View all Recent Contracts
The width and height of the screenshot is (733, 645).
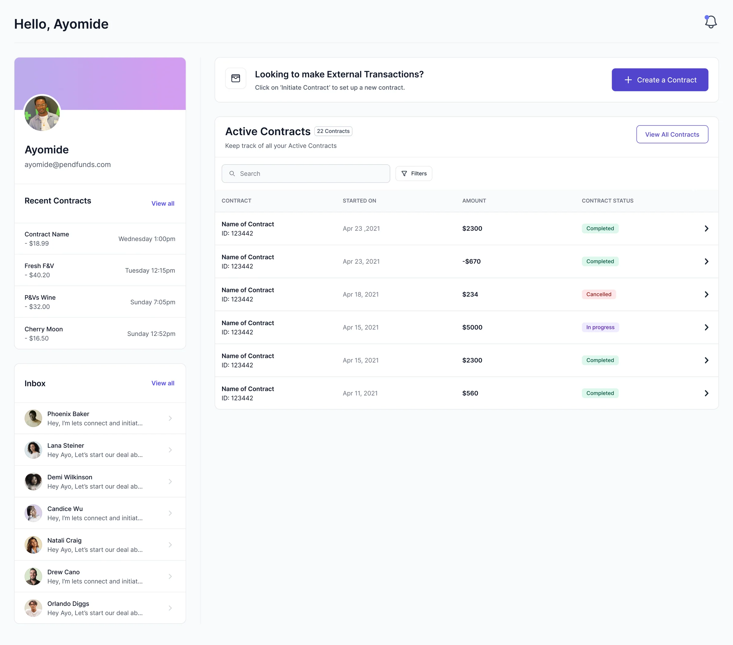tap(163, 204)
